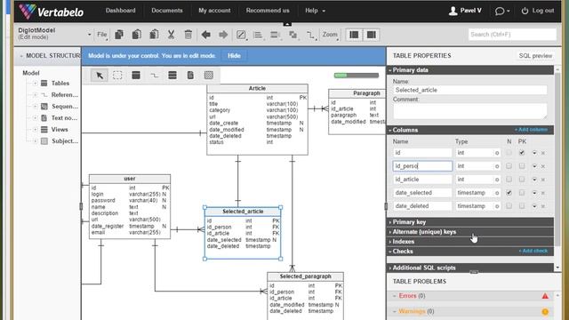Open the Help dropdown menu

(x=315, y=11)
